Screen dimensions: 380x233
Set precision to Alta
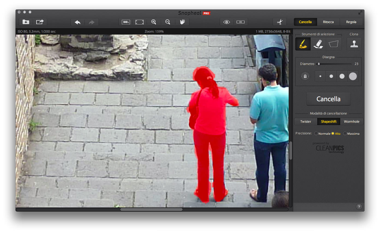pyautogui.click(x=336, y=134)
